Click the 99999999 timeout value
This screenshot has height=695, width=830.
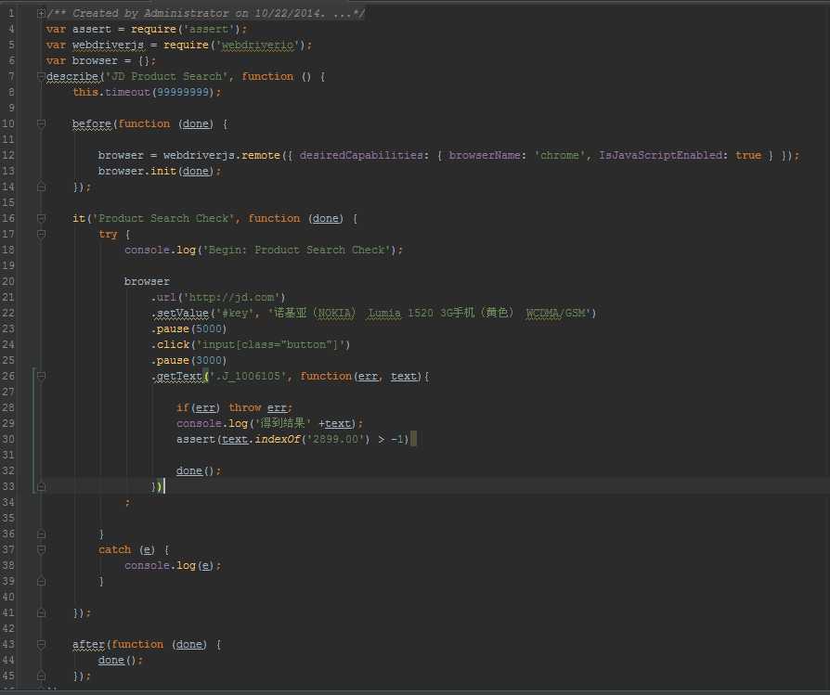coord(183,92)
